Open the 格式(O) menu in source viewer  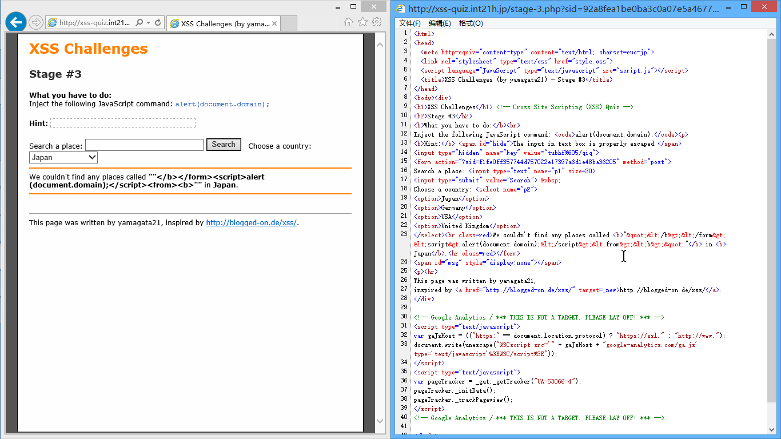tap(471, 23)
